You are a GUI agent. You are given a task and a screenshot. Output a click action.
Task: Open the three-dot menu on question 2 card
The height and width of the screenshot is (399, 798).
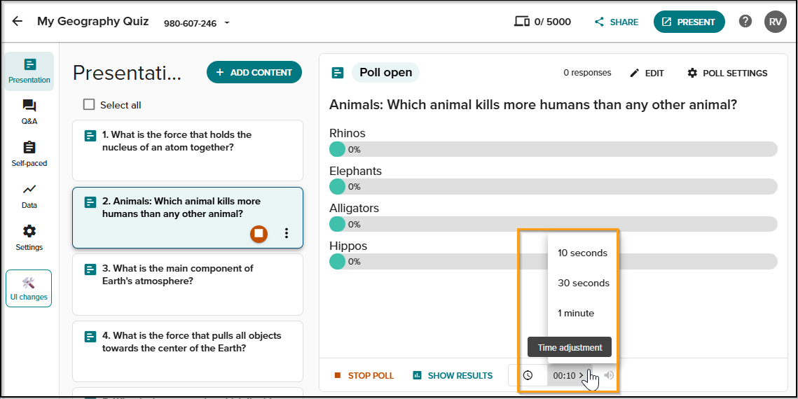pyautogui.click(x=287, y=233)
